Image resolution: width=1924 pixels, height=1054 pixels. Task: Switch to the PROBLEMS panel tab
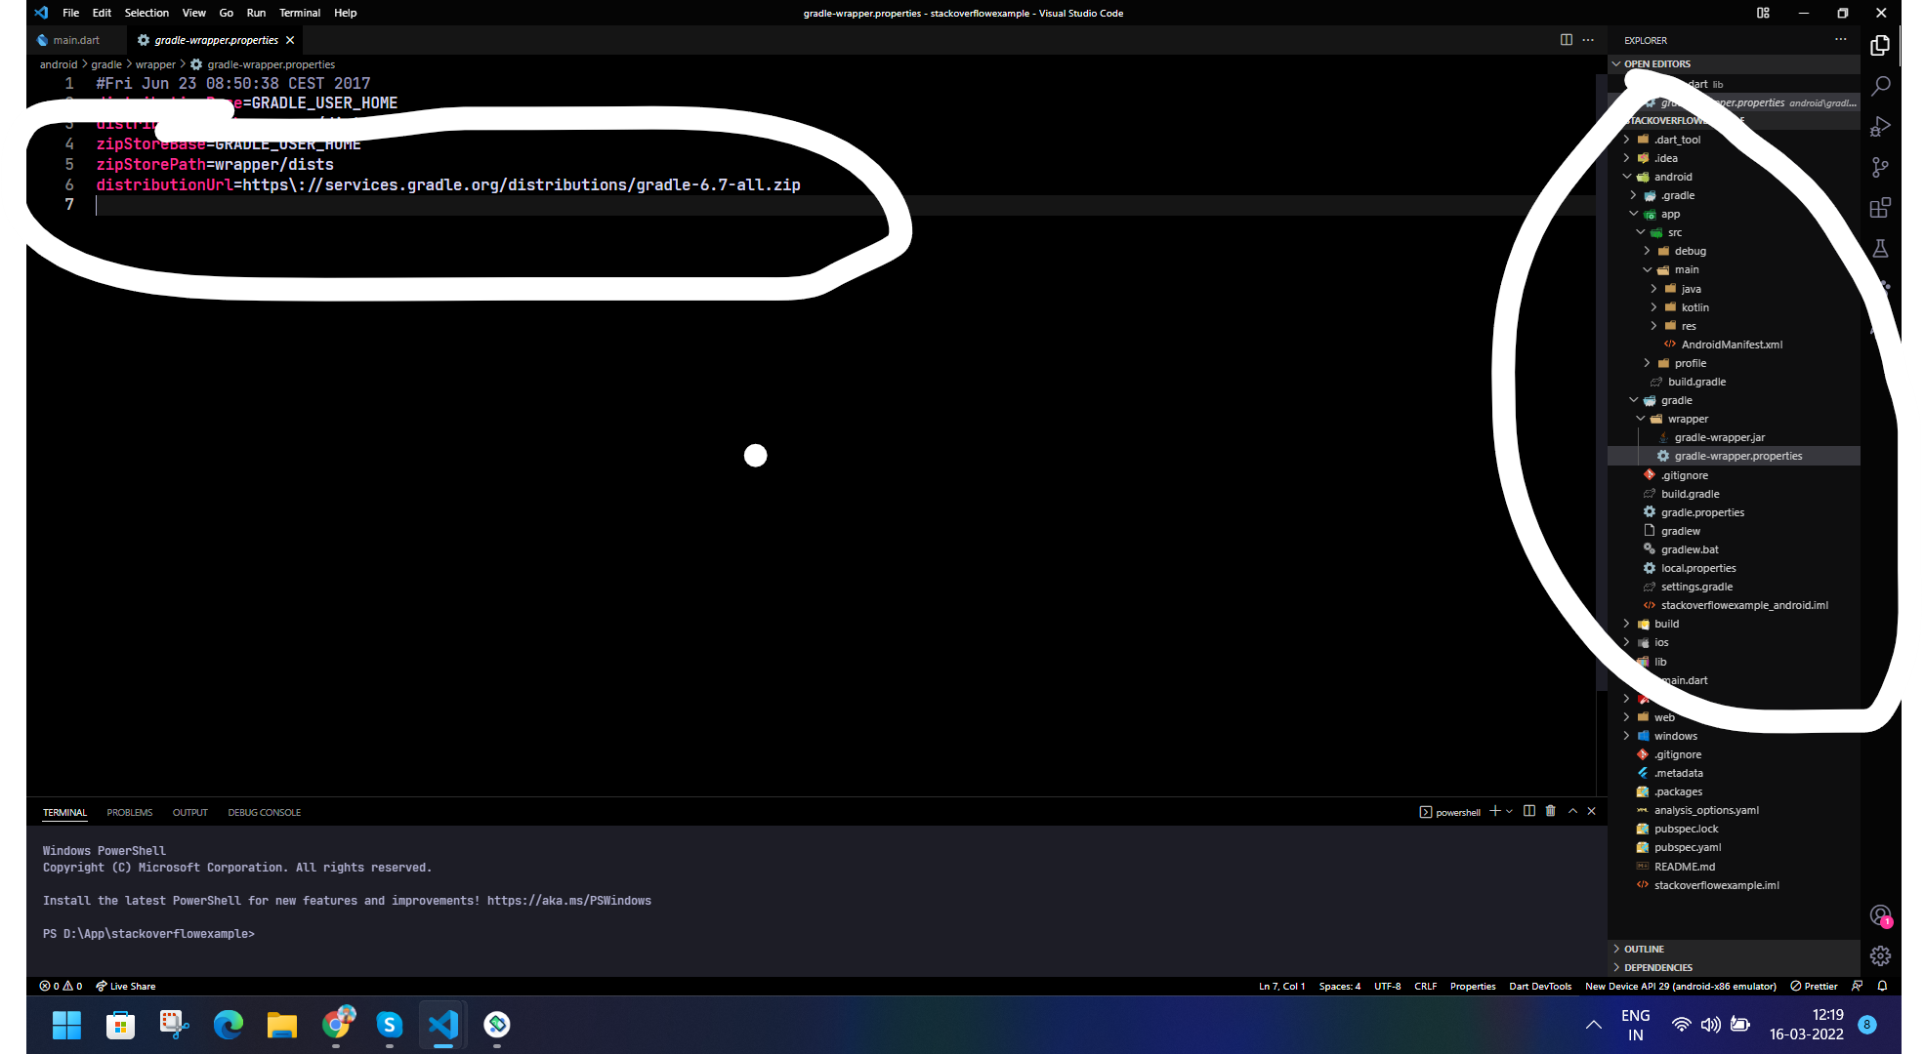130,812
